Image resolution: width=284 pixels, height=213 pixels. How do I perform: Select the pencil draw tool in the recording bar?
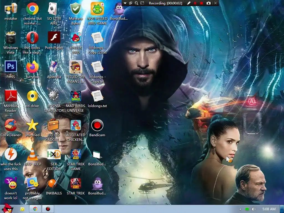189,3
